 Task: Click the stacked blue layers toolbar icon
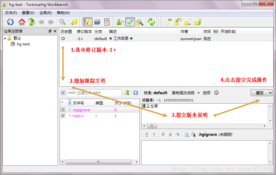click(x=97, y=22)
